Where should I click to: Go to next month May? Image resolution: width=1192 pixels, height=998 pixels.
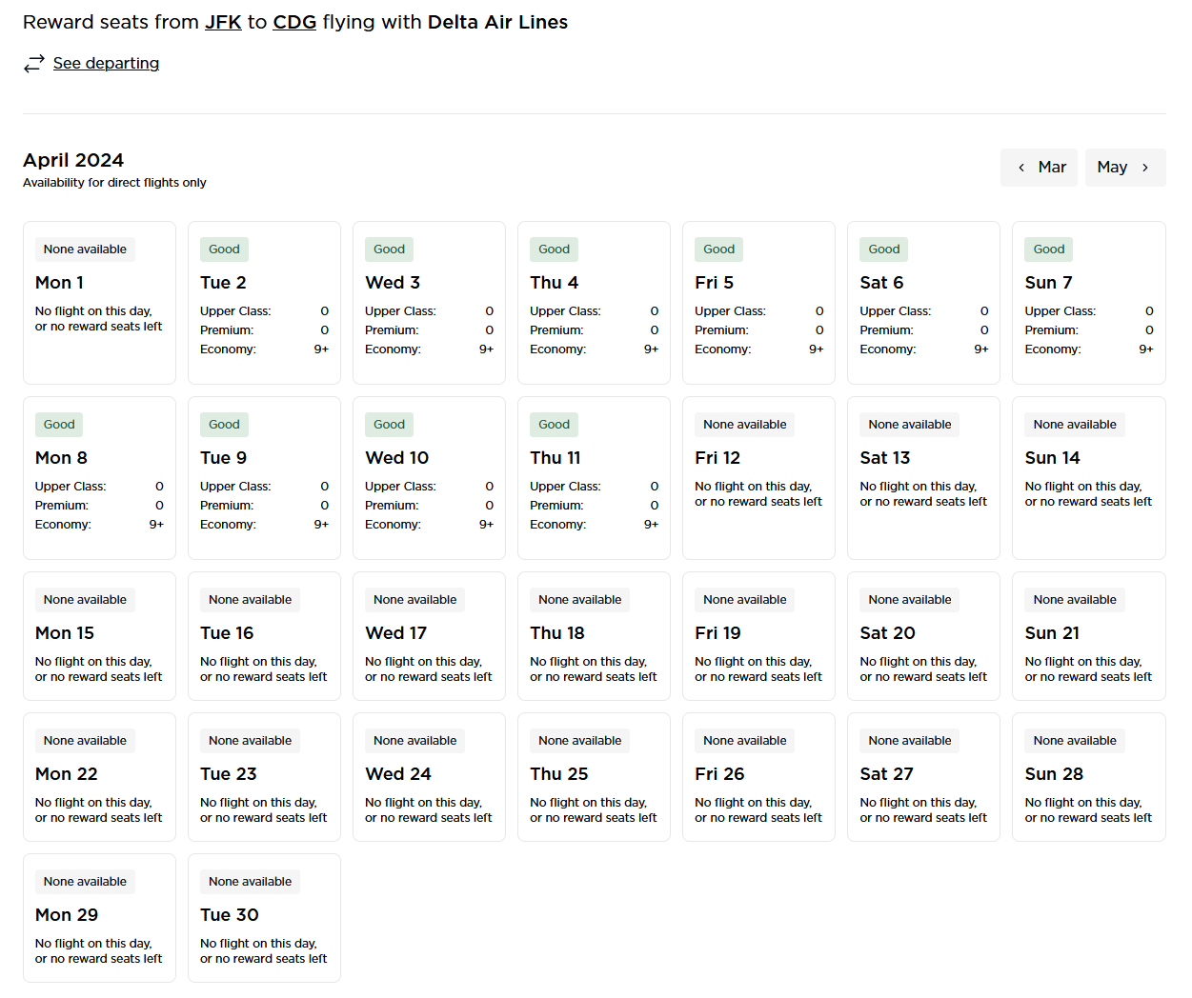coord(1124,168)
